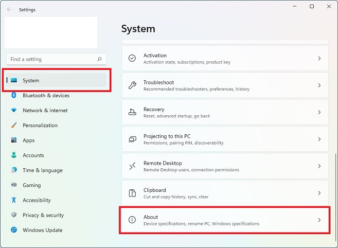The height and width of the screenshot is (248, 338).
Task: Open Clipboard settings page
Action: click(x=225, y=193)
